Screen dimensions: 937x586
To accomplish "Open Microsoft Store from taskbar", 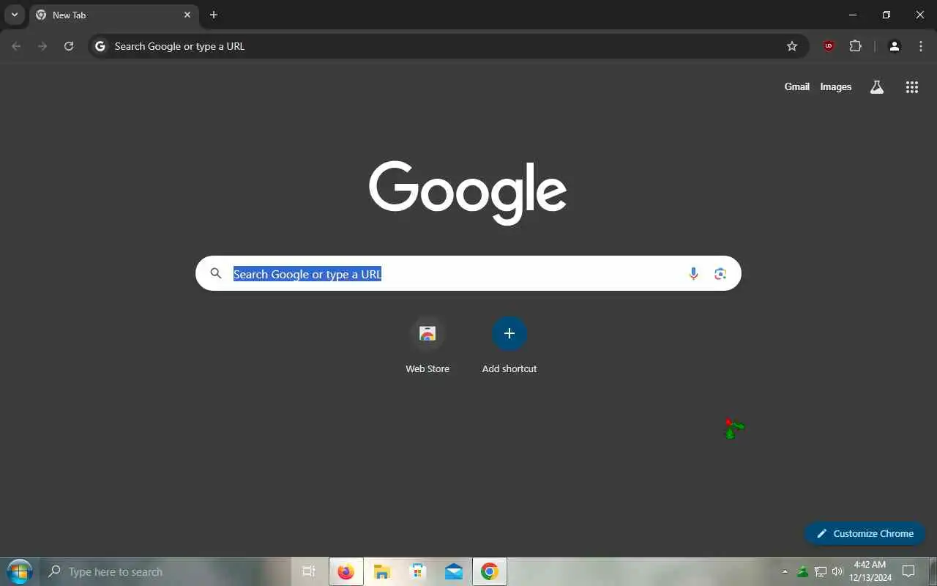I will (x=418, y=571).
